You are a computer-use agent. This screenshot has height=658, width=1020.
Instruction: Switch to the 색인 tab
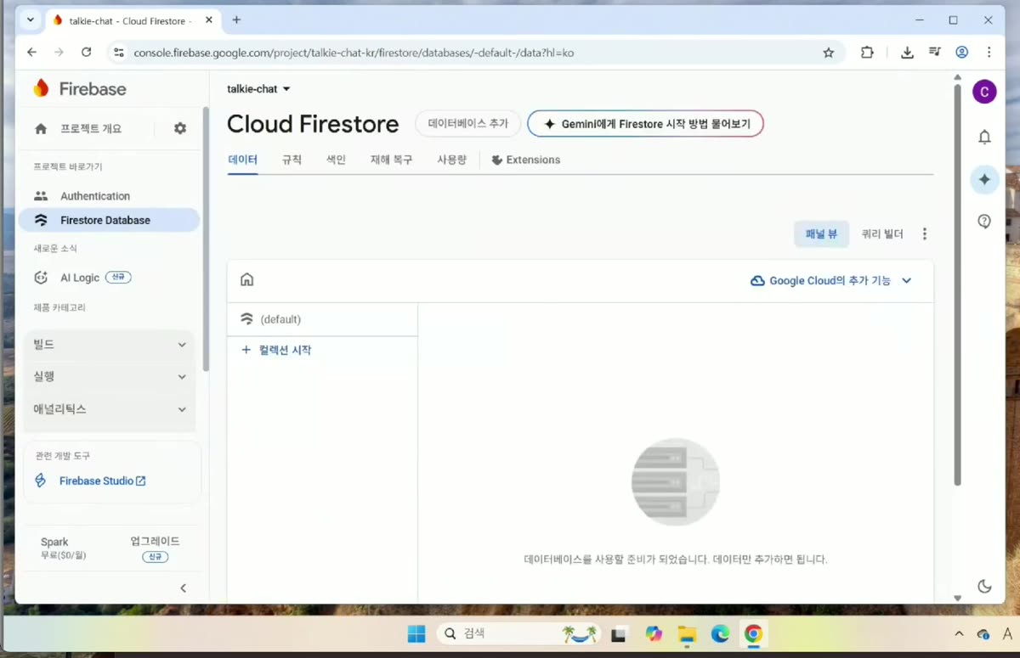coord(337,160)
